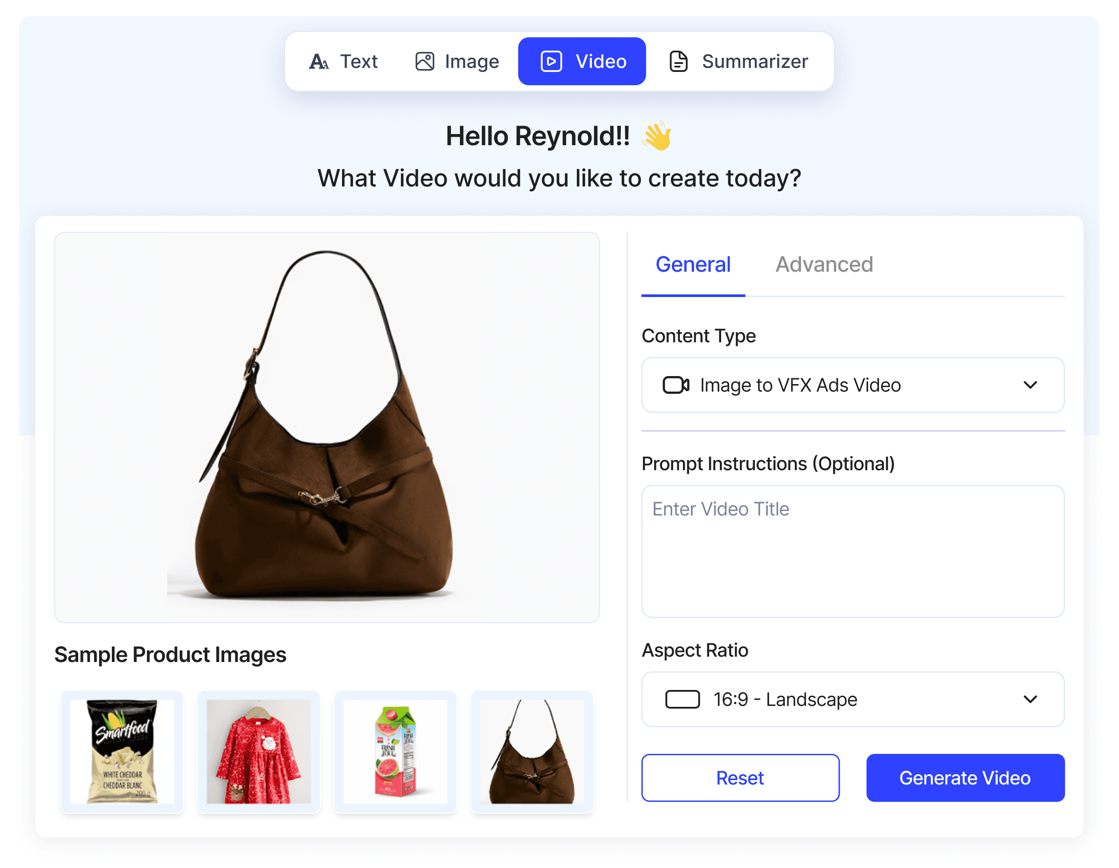Click the landscape rectangle icon in Aspect Ratio
This screenshot has height=868, width=1119.
(x=682, y=699)
